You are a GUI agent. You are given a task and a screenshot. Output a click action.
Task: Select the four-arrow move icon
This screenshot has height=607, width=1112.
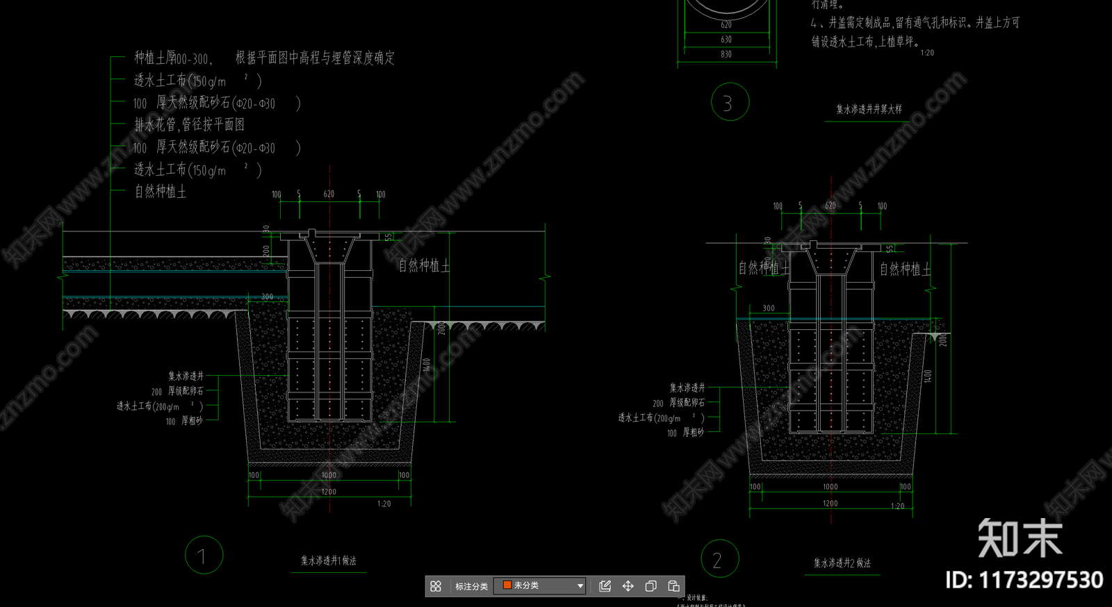pos(628,586)
